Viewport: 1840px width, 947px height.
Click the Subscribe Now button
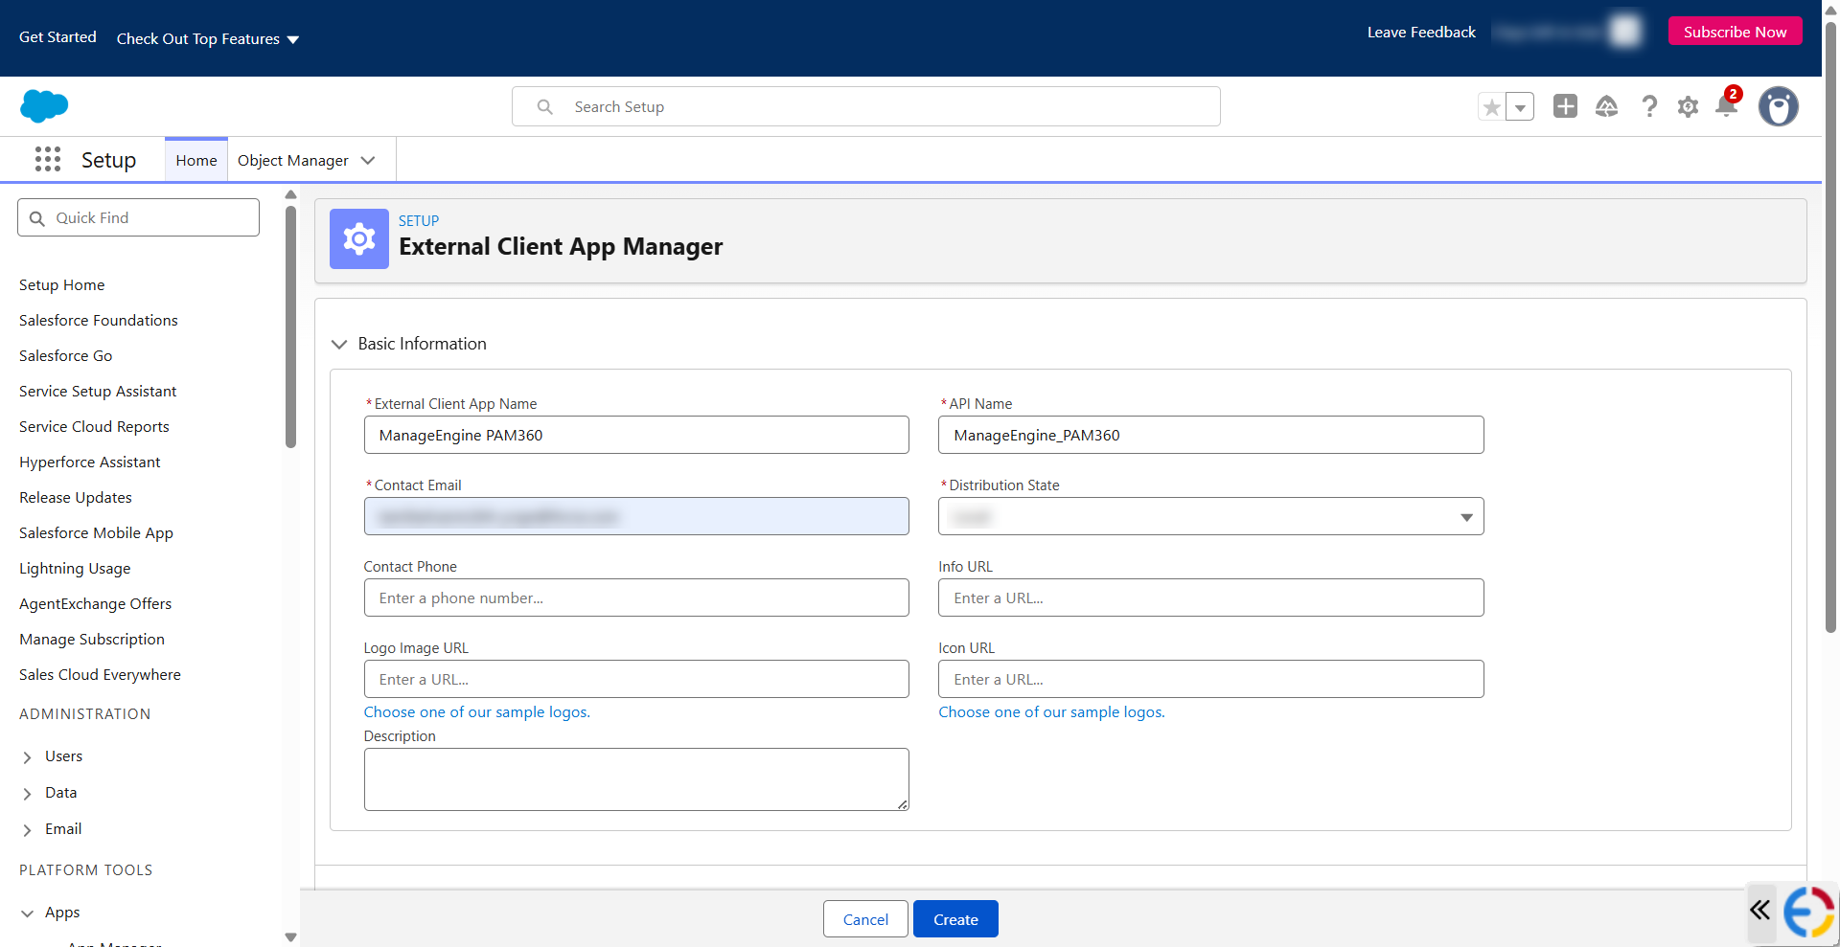click(1735, 32)
